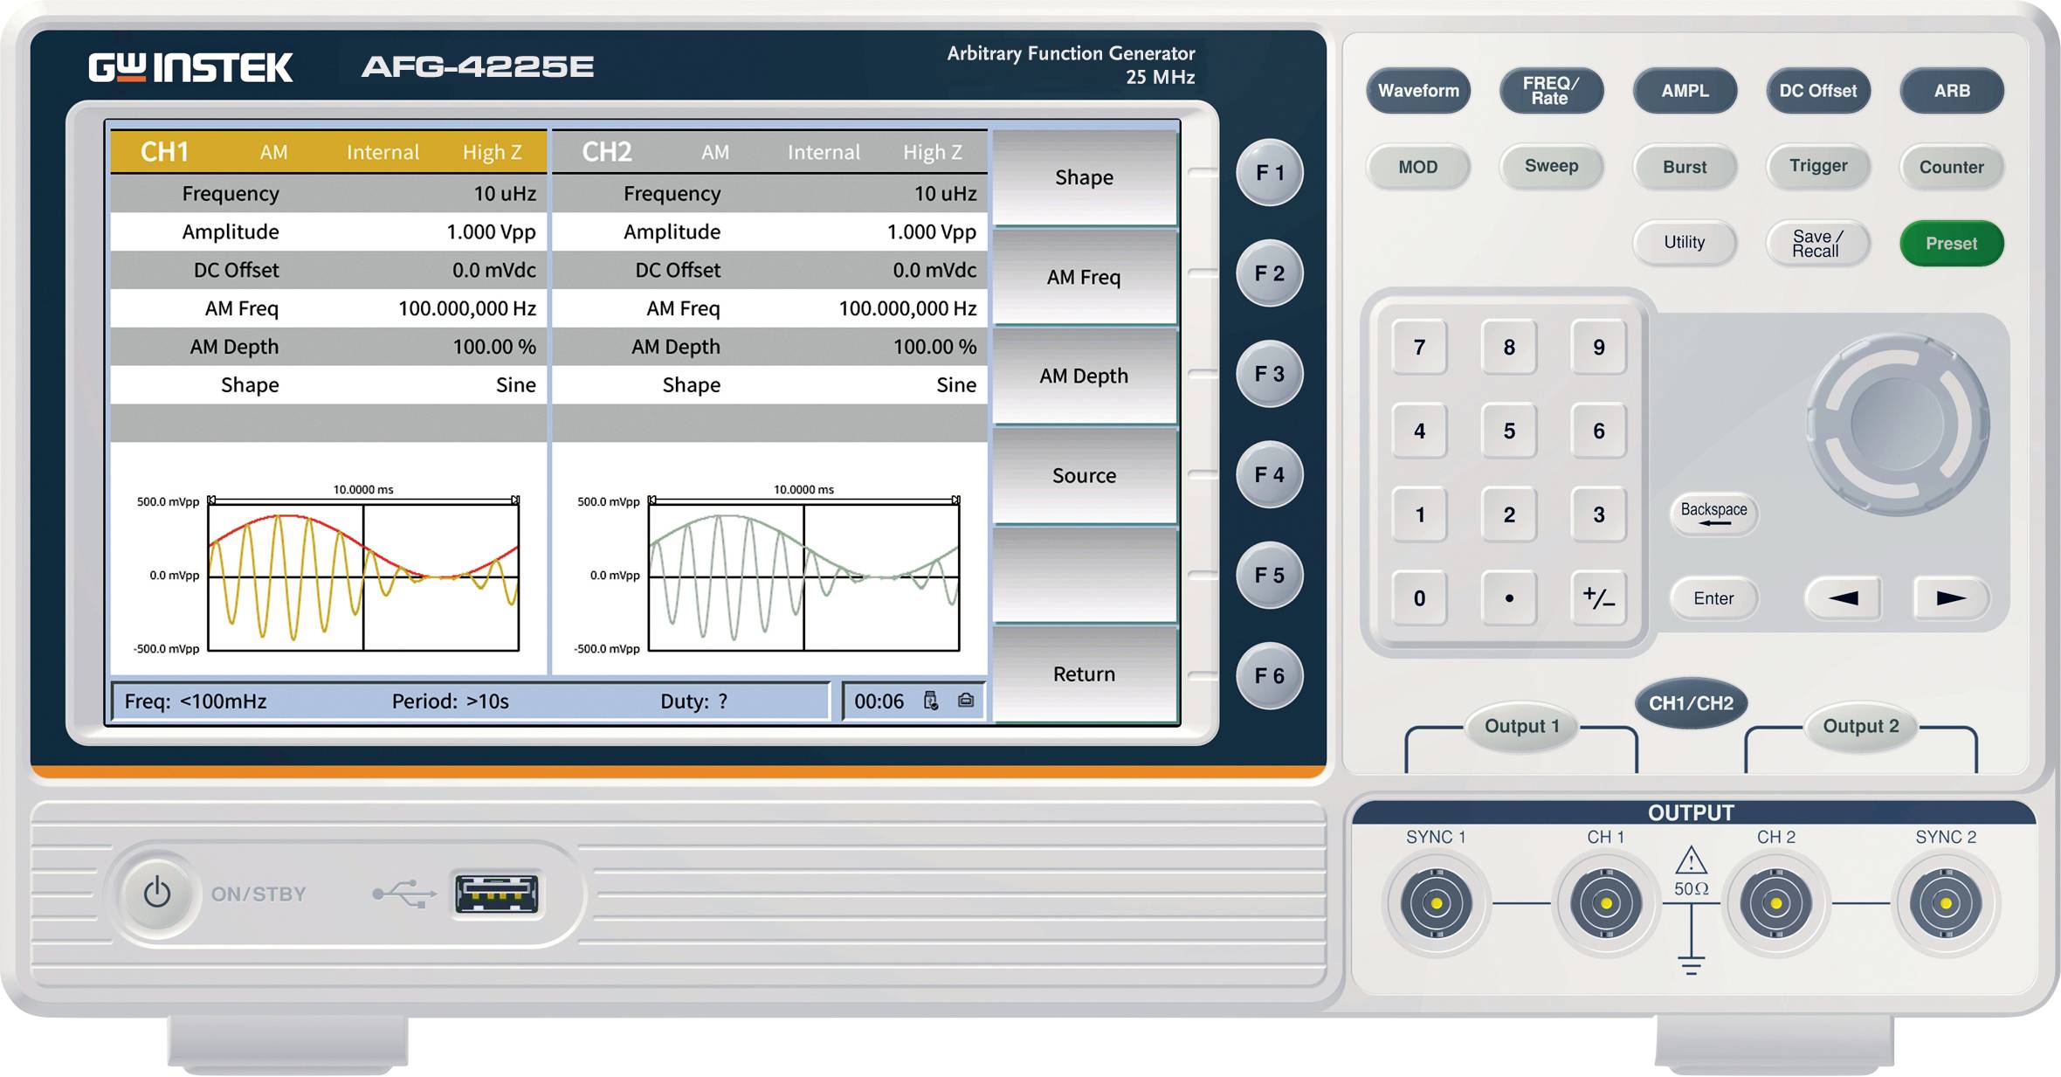
Task: Return to previous menu with F6
Action: click(x=1269, y=677)
